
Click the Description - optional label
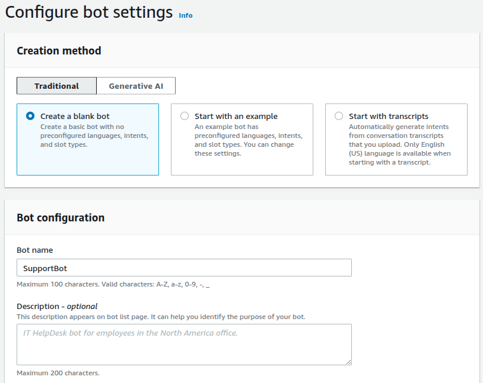click(57, 307)
